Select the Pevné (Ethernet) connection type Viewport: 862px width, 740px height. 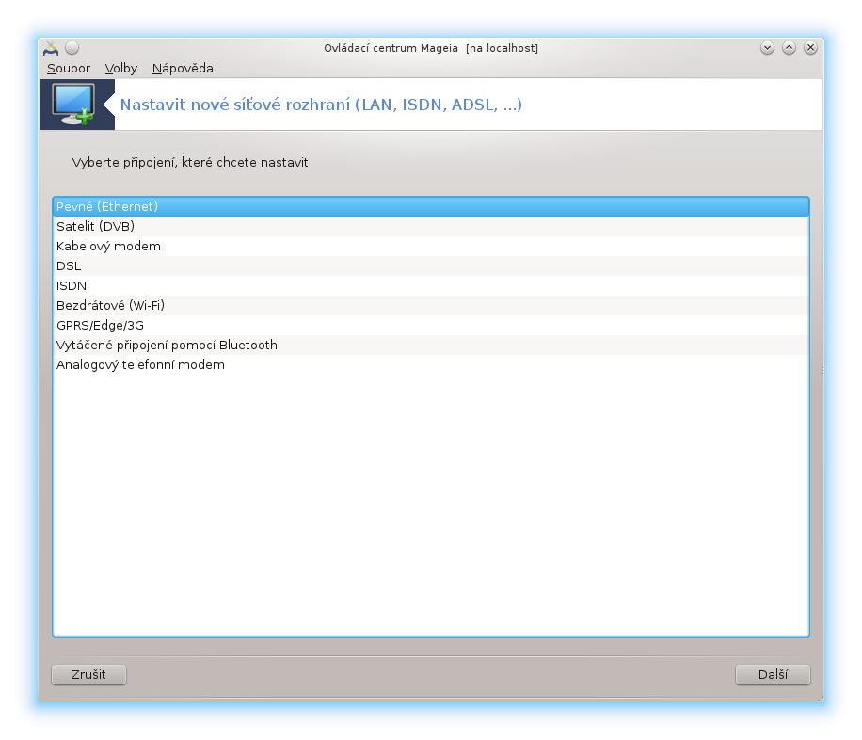(x=431, y=206)
